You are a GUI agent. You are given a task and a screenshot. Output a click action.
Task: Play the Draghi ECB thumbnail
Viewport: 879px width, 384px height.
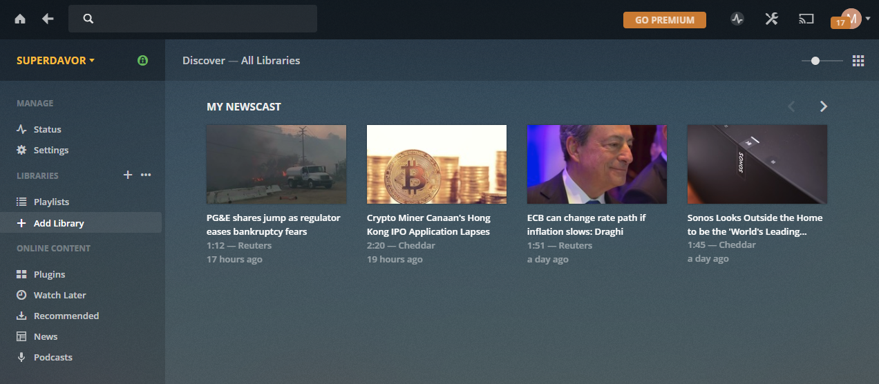click(597, 164)
